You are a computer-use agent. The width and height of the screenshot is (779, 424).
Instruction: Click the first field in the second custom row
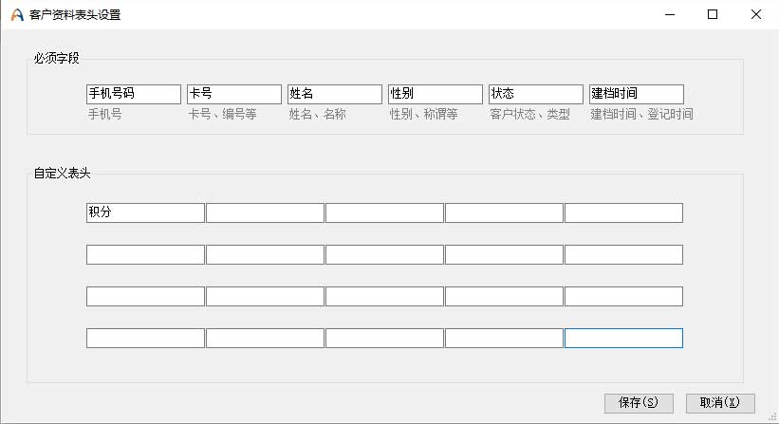coord(145,254)
